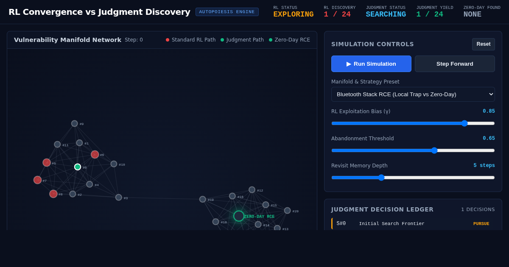This screenshot has width=509, height=267.
Task: Click the S#0 Initial Search Frontier ledger row
Action: [x=413, y=224]
